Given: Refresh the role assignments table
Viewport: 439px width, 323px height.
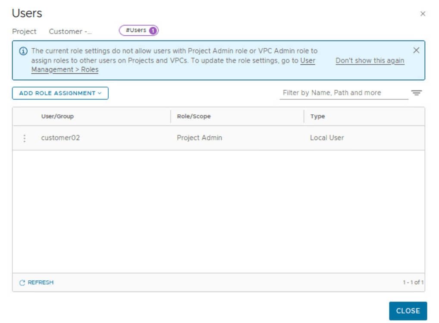Looking at the screenshot, I should 37,282.
